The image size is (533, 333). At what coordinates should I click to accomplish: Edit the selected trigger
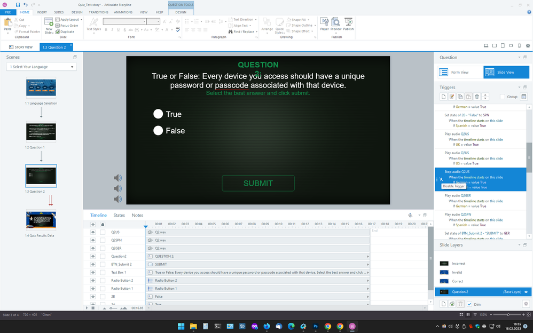[452, 97]
